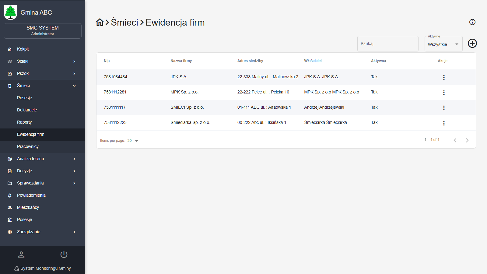Click the Szukaj search field

(x=387, y=44)
